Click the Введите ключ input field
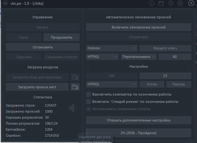The width and height of the screenshot is (197, 143). [x=165, y=48]
